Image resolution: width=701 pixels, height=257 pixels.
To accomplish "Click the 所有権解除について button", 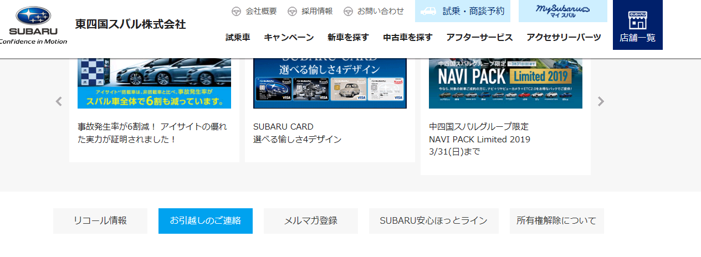I will [557, 220].
